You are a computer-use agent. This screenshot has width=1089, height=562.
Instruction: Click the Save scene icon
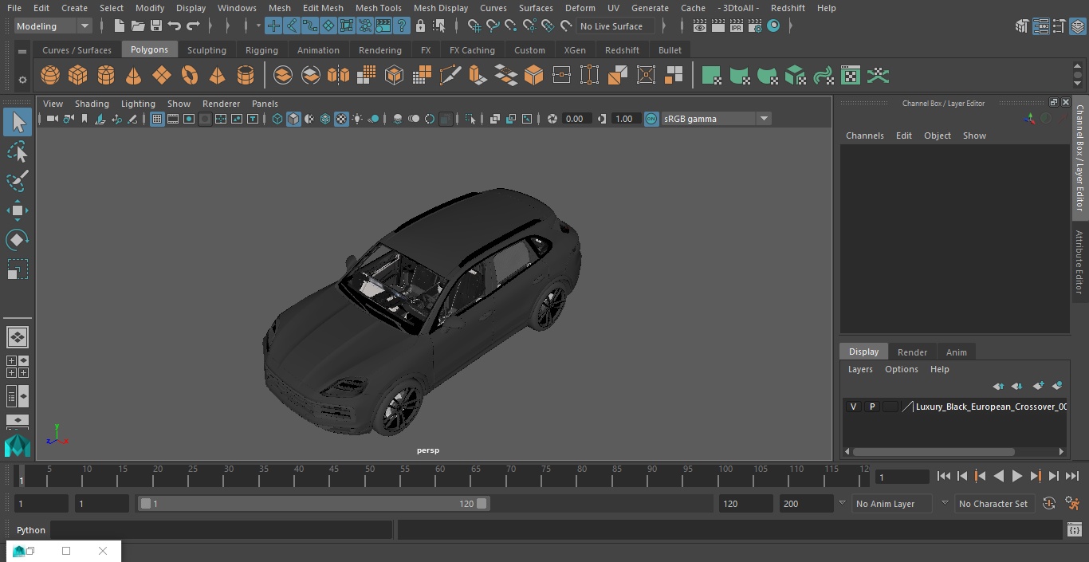pos(156,26)
